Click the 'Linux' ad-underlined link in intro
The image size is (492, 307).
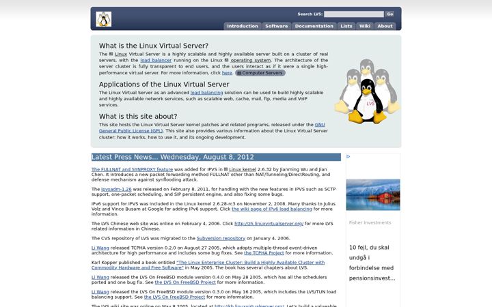[x=121, y=54]
